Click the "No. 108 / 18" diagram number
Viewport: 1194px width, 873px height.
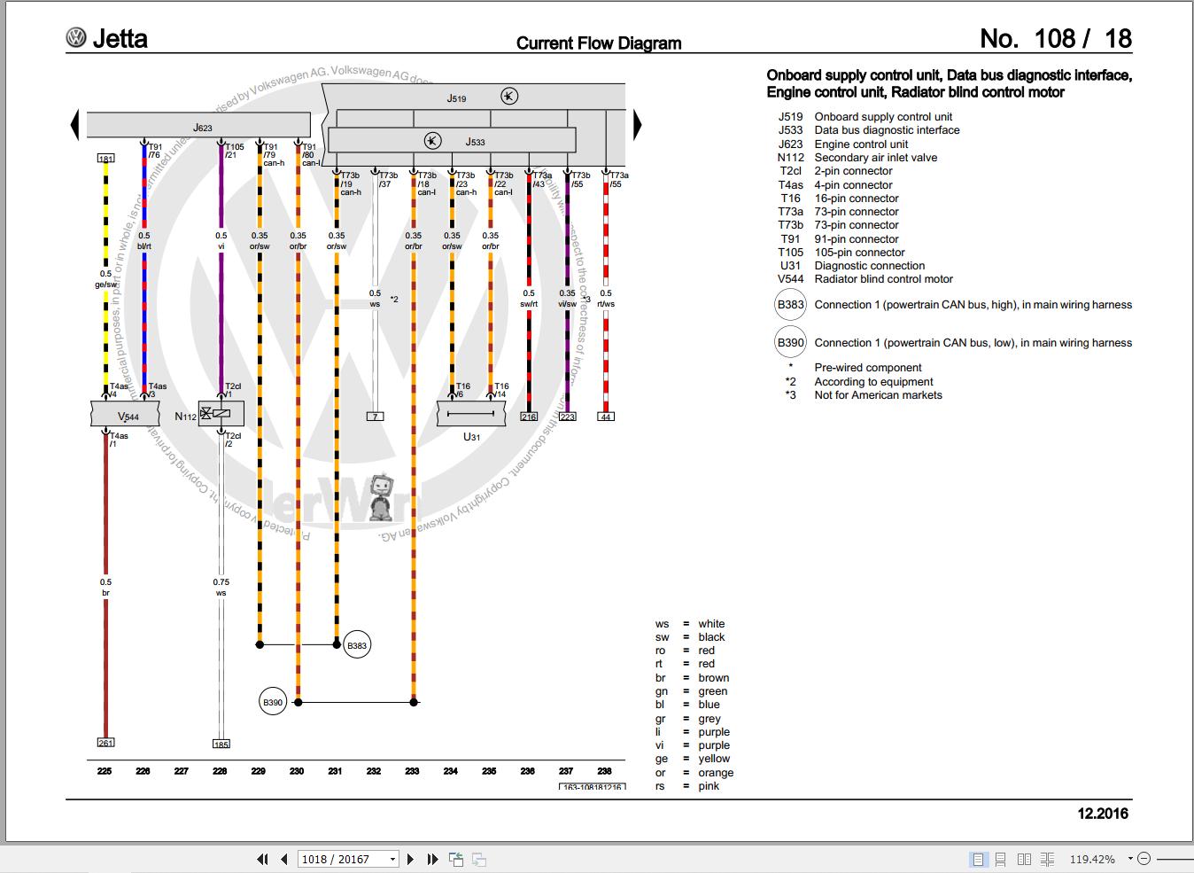pyautogui.click(x=1056, y=38)
